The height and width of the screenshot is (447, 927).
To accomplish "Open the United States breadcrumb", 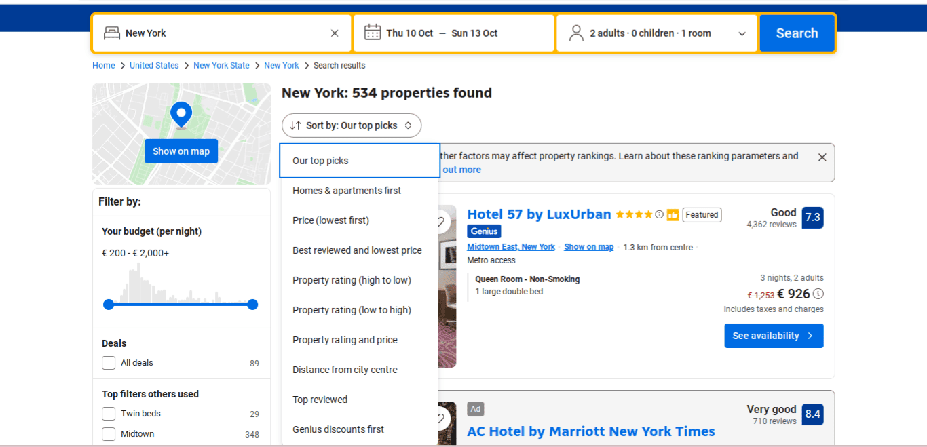I will point(154,66).
